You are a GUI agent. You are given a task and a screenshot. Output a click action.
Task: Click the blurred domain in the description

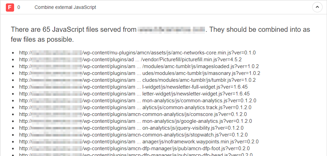point(172,30)
